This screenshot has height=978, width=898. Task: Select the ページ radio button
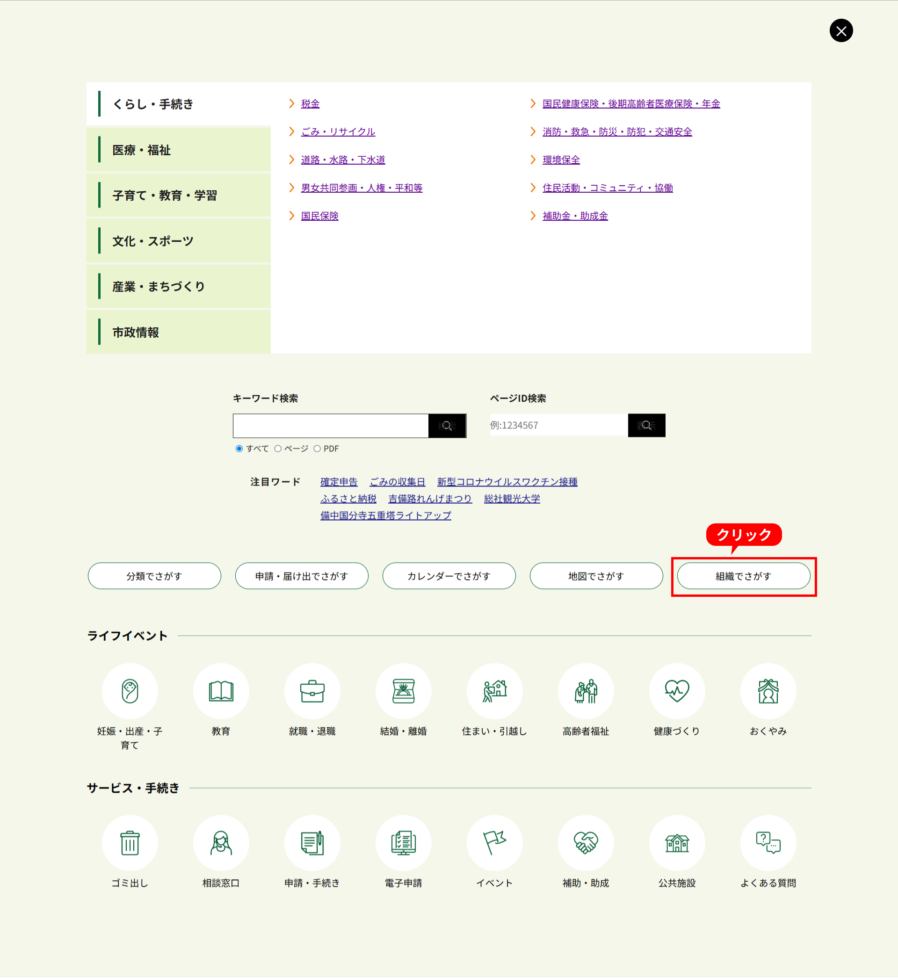[x=278, y=449]
